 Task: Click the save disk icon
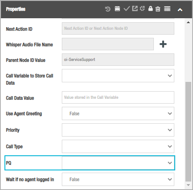pyautogui.click(x=117, y=9)
